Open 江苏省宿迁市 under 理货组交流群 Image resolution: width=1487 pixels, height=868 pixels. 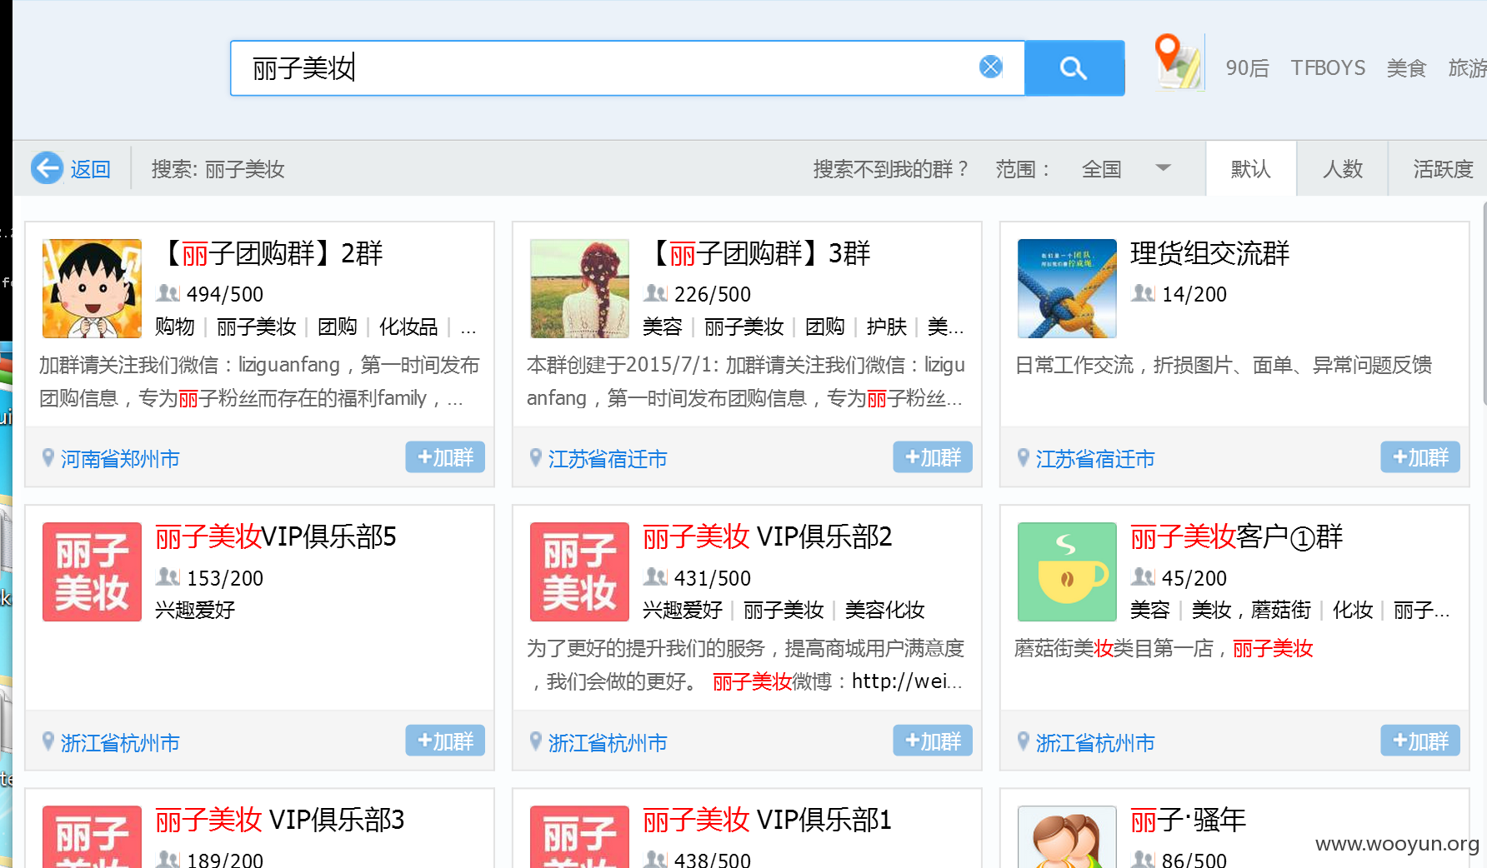[1095, 459]
